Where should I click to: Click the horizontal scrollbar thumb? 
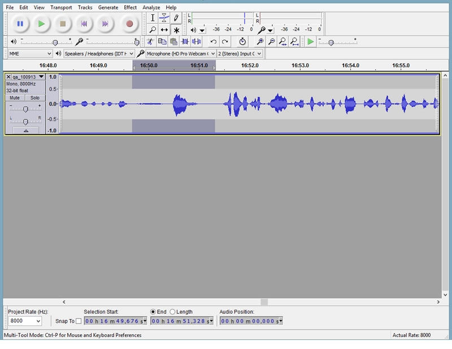click(264, 302)
